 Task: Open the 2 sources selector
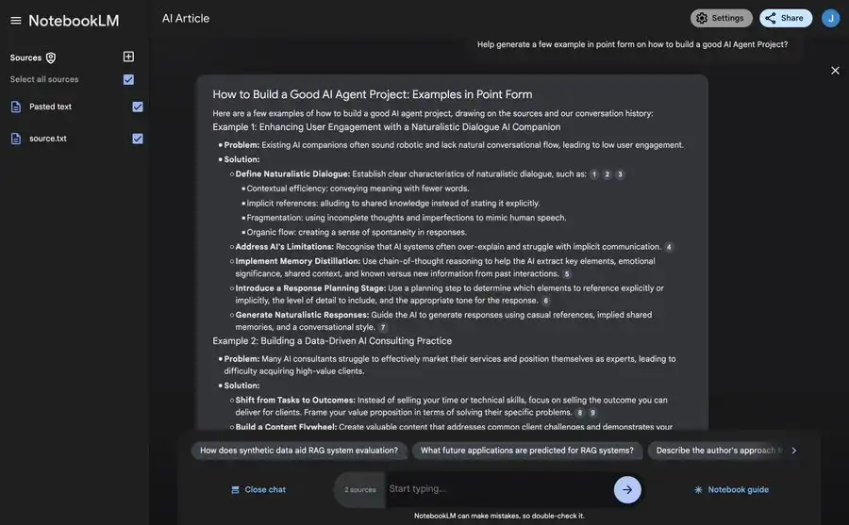click(359, 490)
